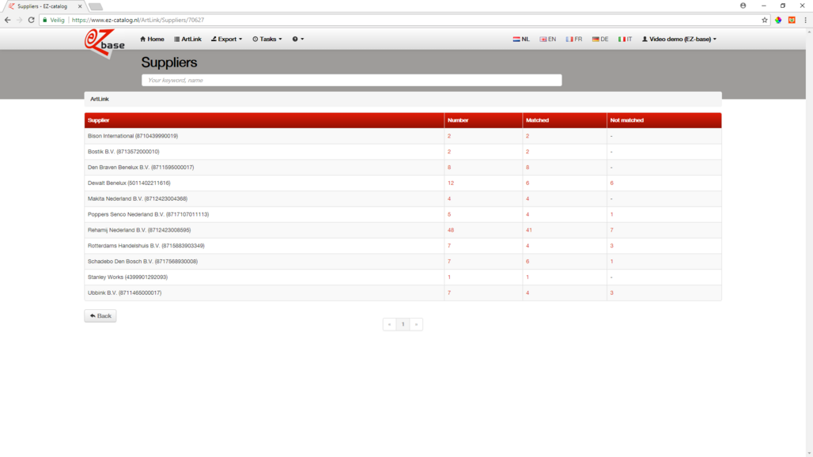
Task: Switch language to FR
Action: (x=574, y=39)
